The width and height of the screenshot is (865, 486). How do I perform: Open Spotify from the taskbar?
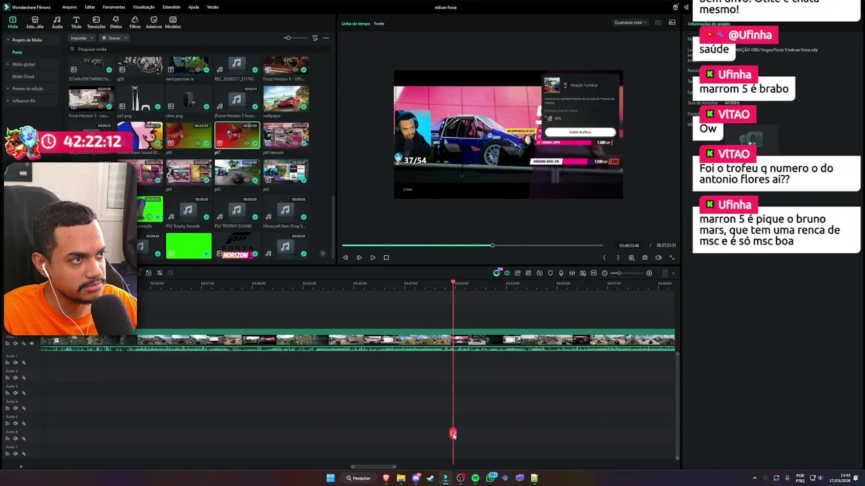475,478
